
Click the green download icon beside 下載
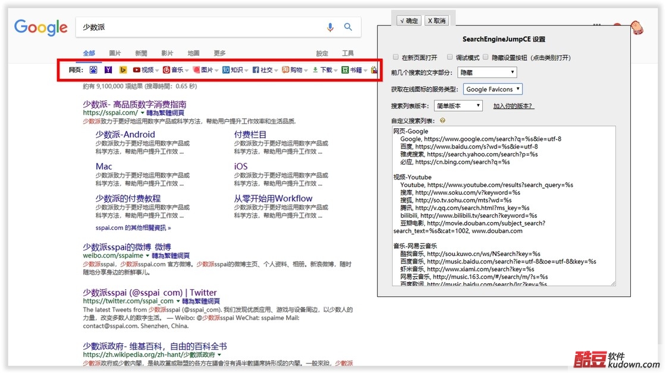point(315,70)
